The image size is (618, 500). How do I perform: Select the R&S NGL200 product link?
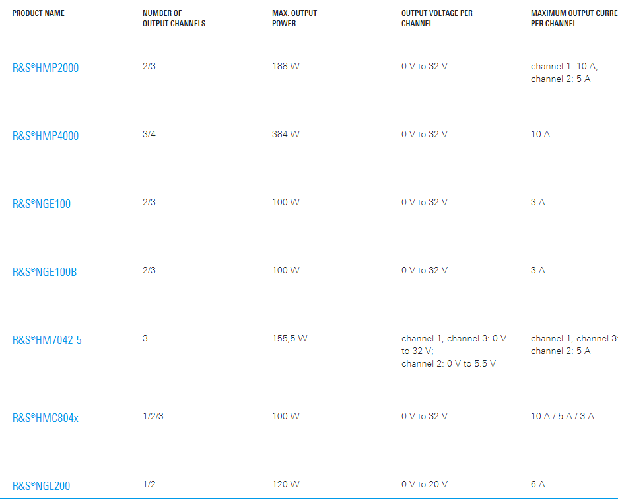[41, 486]
